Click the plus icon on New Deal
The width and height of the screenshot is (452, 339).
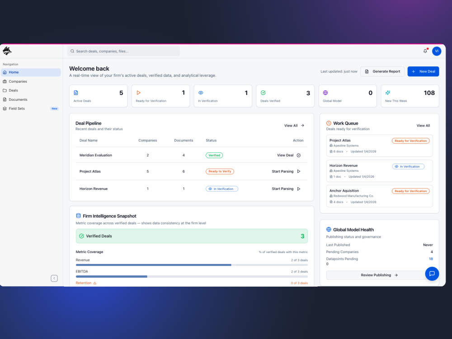[414, 71]
